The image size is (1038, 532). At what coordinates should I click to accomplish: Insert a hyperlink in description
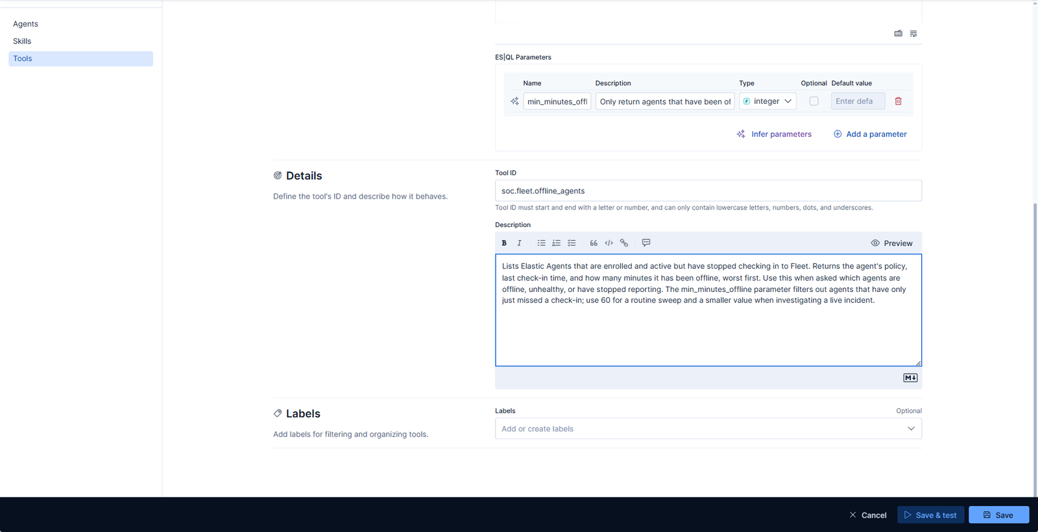coord(624,243)
